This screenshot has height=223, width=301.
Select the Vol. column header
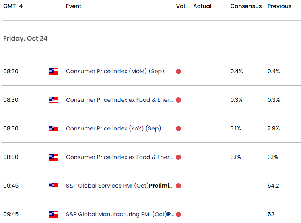point(181,6)
